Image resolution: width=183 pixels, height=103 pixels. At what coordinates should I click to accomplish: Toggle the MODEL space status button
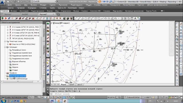[111, 97]
